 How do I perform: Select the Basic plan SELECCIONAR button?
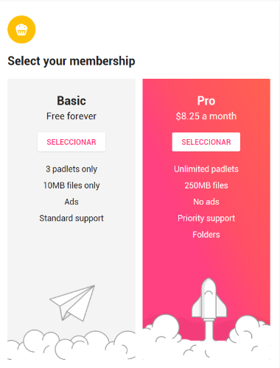tap(71, 142)
